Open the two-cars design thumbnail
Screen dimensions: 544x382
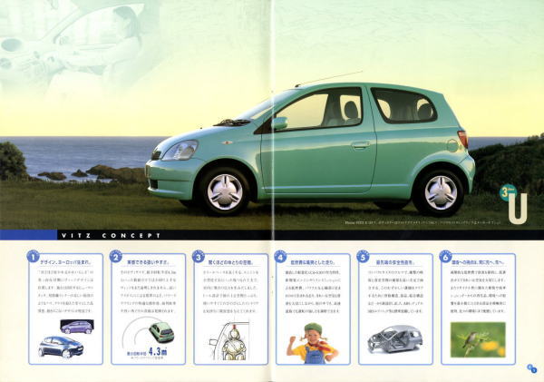[66, 338]
